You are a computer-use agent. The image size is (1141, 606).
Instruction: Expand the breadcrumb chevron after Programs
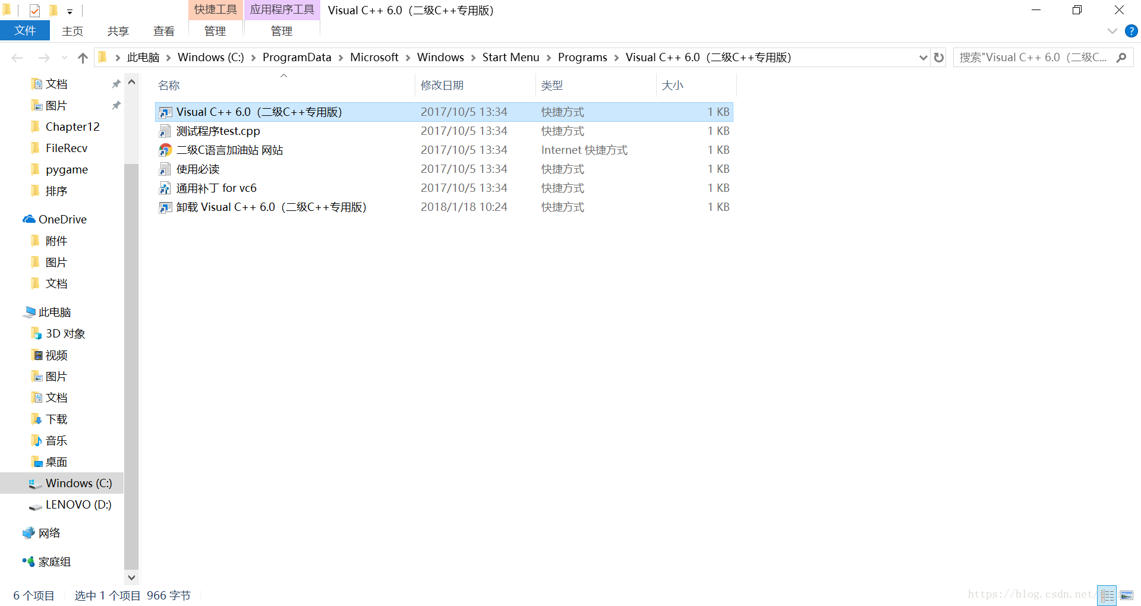tap(616, 58)
